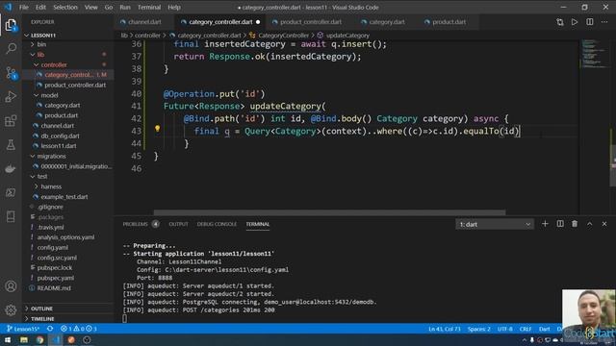Switch to category.dart editor tab
The width and height of the screenshot is (616, 346).
click(387, 22)
